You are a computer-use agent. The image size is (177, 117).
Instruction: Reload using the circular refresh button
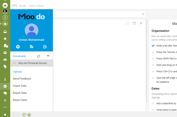pyautogui.click(x=24, y=115)
